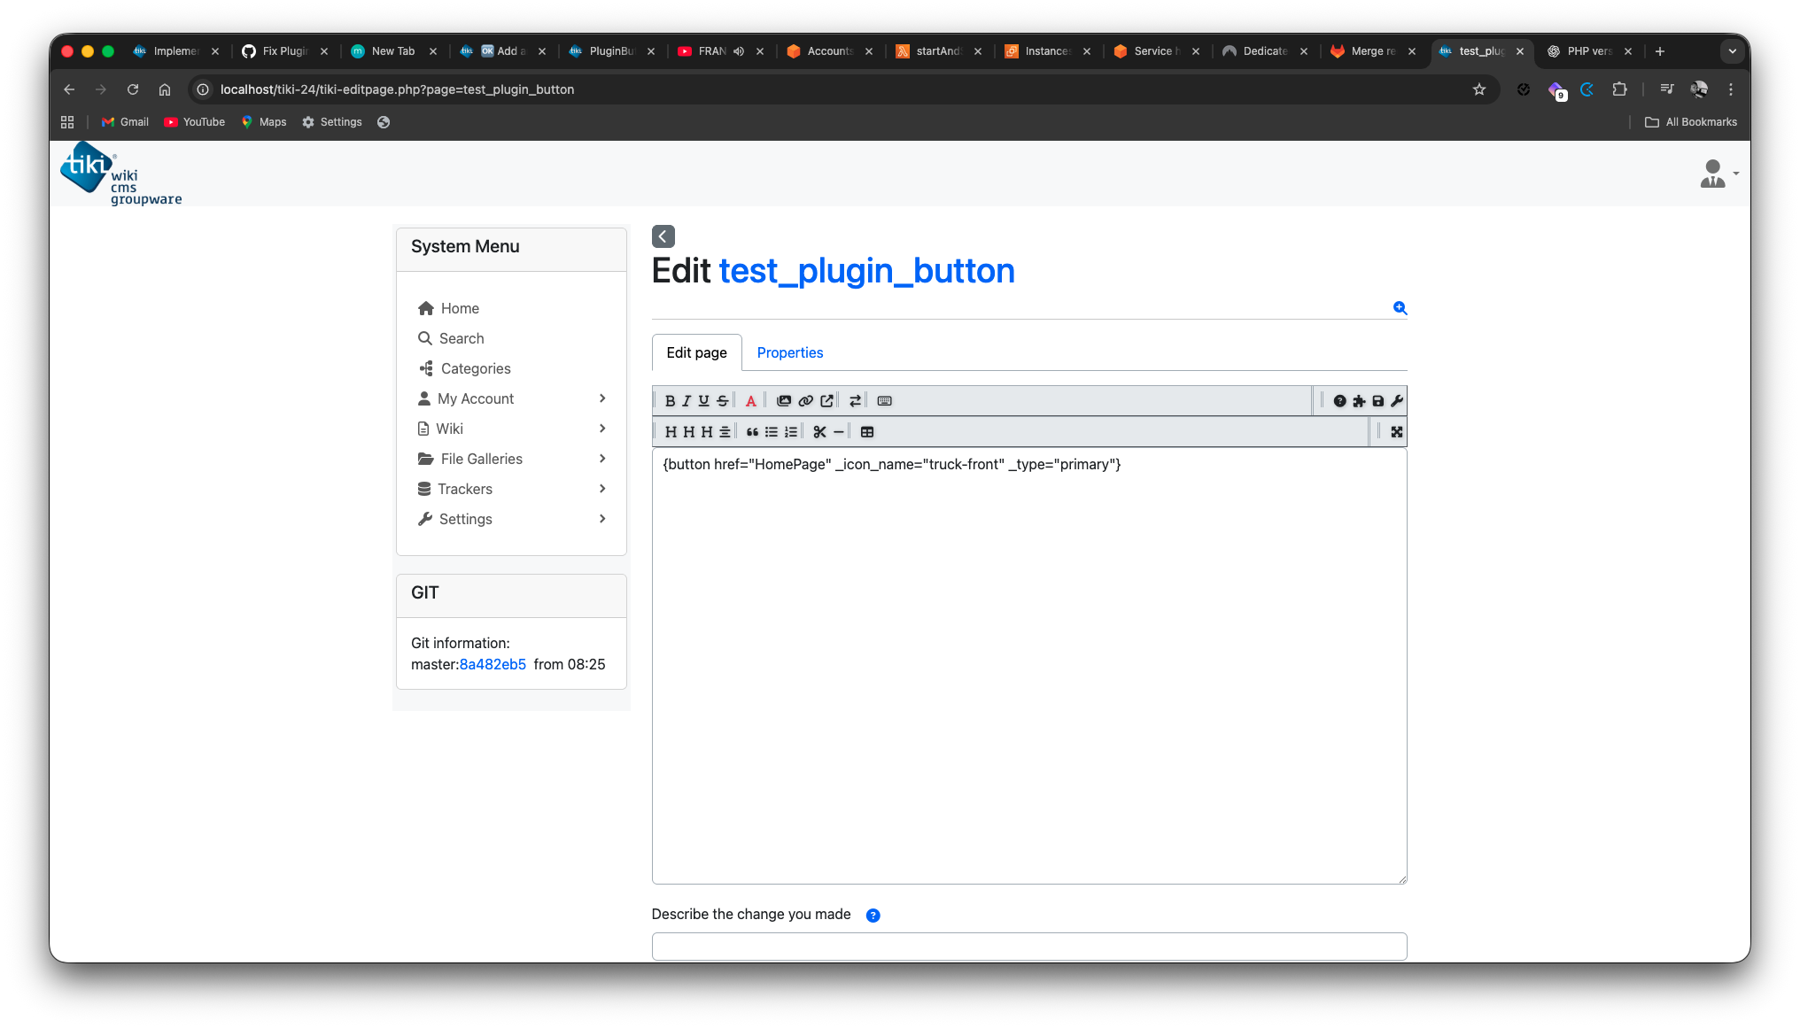Focus the change description input field
1800x1028 pixels.
point(1029,947)
